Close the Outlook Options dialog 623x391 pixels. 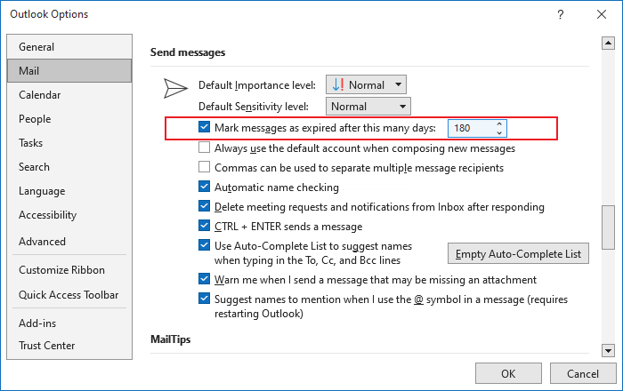(x=602, y=15)
